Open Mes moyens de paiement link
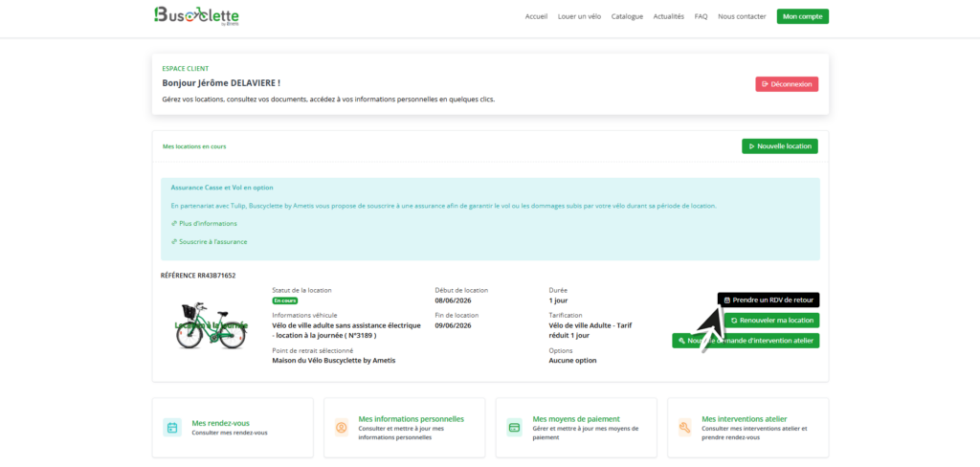Viewport: 980px width, 467px height. click(x=576, y=419)
